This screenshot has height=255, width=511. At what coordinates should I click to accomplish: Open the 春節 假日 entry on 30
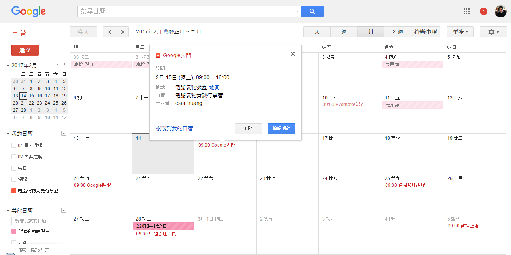tap(101, 64)
